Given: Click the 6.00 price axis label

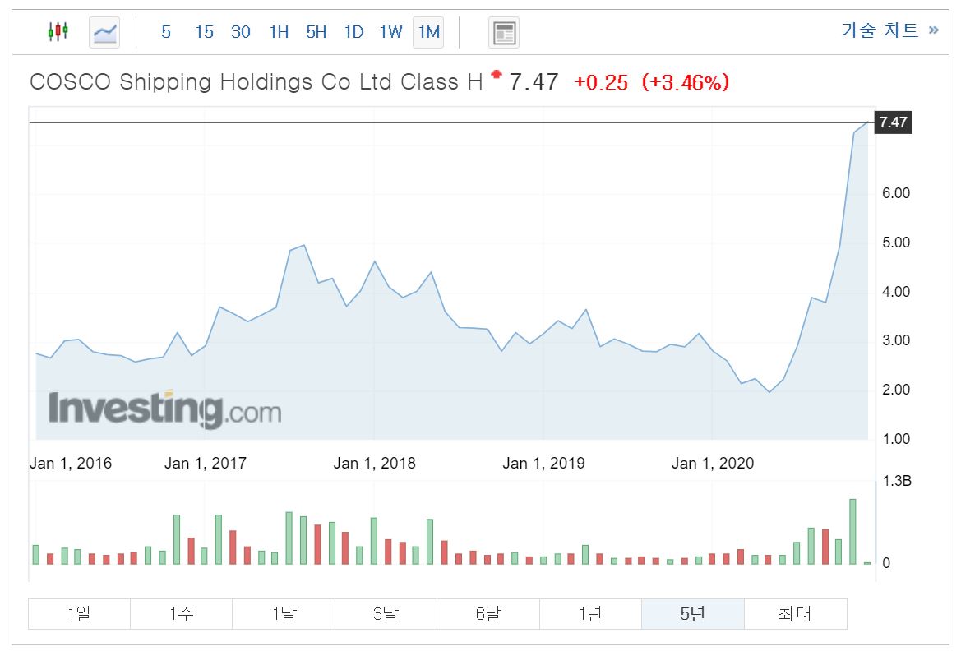Looking at the screenshot, I should coord(896,193).
